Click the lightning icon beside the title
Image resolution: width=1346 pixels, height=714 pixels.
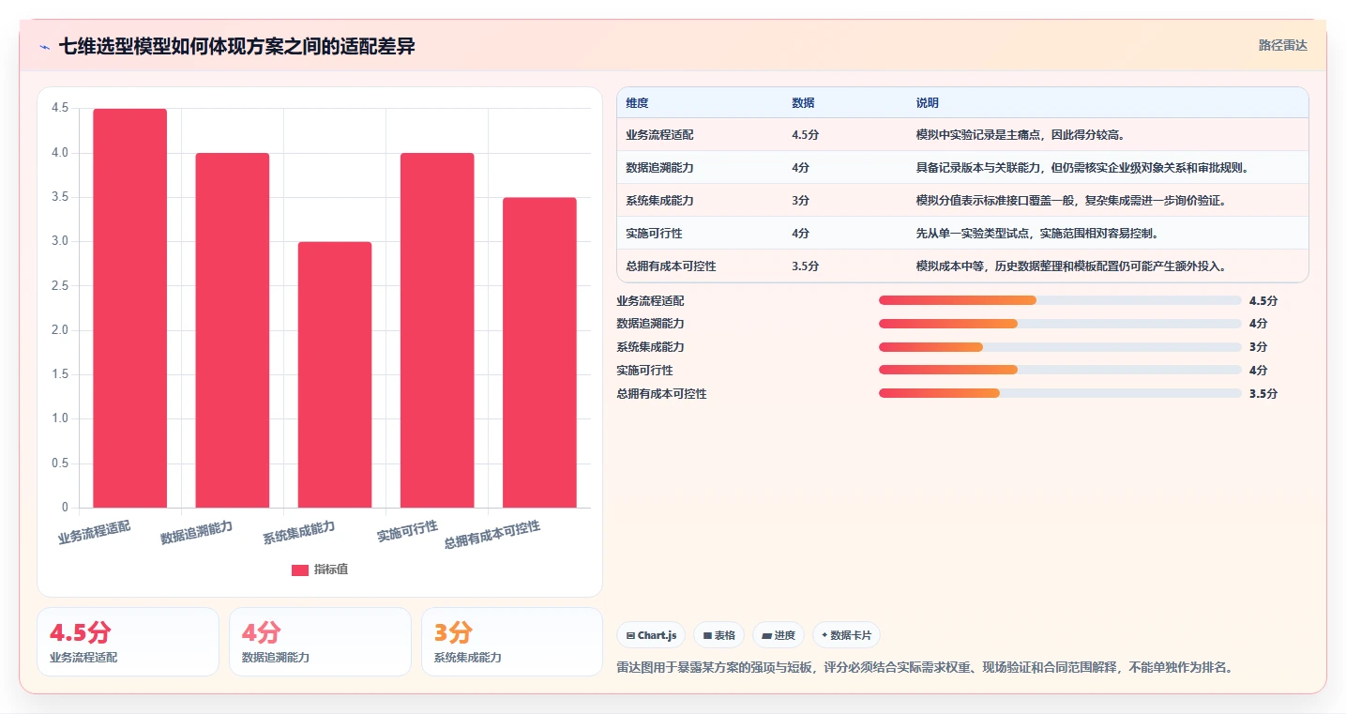(x=44, y=47)
